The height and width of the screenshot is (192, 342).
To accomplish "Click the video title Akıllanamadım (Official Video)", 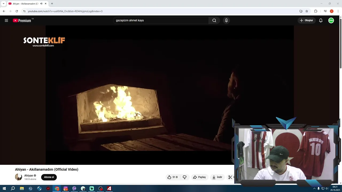I will click(46, 169).
